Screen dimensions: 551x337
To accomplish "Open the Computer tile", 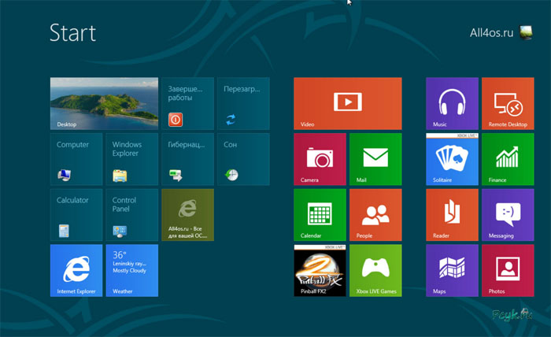I will [x=76, y=159].
